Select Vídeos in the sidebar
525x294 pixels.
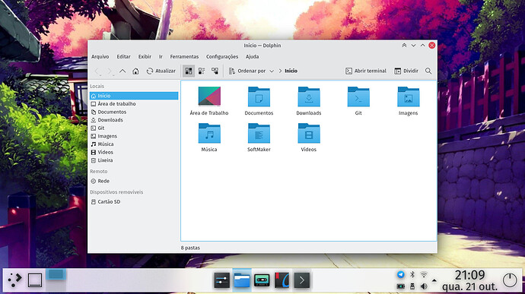[x=134, y=152]
